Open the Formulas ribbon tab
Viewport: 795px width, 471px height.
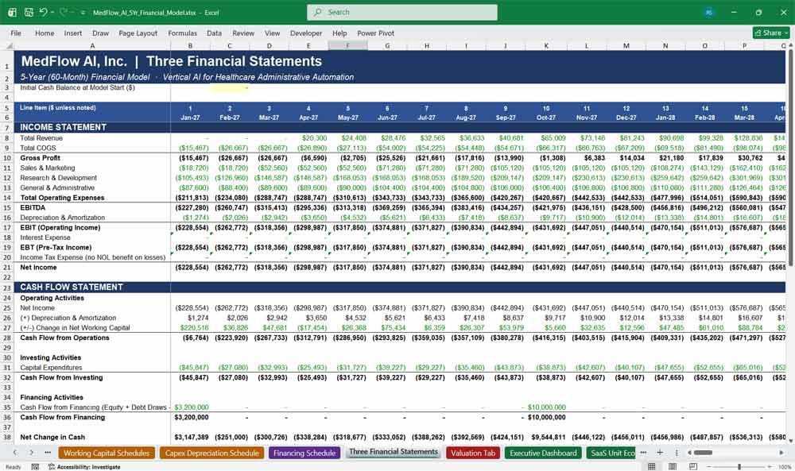(182, 33)
